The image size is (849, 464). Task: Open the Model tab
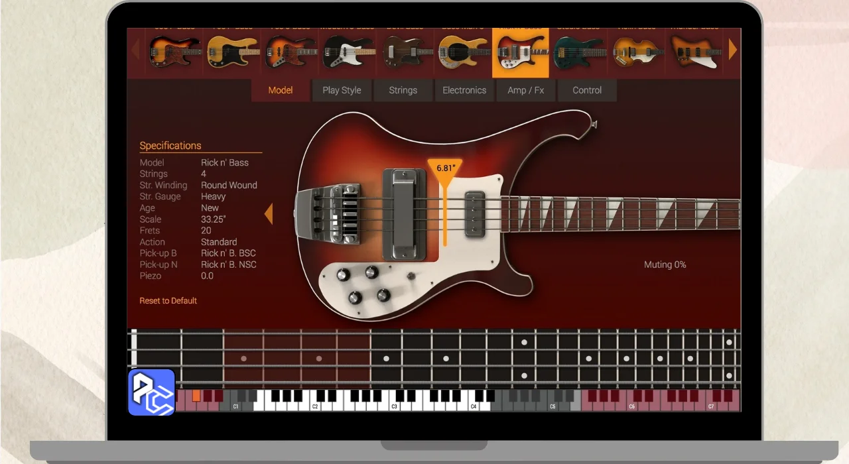click(x=281, y=90)
